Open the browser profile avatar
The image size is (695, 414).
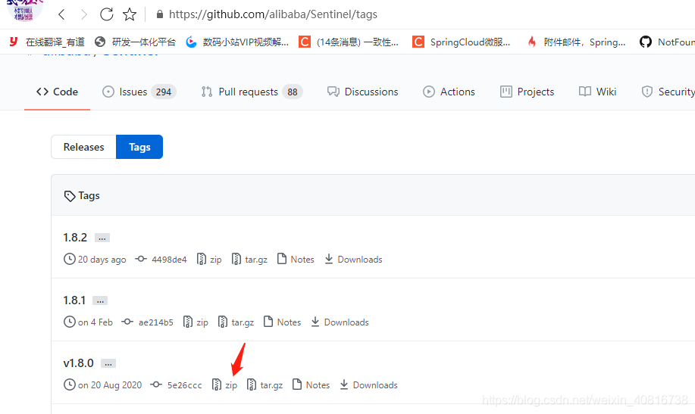[x=25, y=10]
